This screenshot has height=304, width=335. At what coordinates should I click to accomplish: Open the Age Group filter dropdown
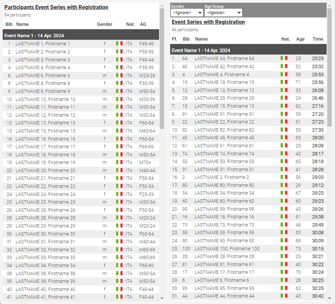tap(223, 13)
